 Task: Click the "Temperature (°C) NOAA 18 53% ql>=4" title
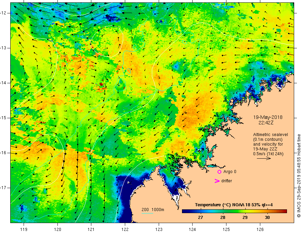point(234,205)
